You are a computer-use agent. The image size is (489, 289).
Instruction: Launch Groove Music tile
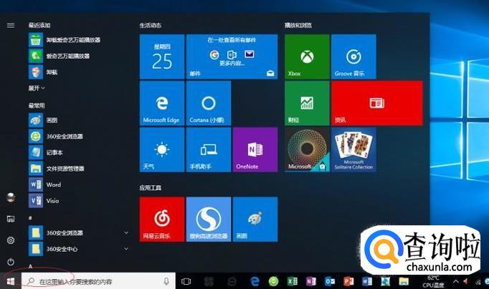coord(353,56)
